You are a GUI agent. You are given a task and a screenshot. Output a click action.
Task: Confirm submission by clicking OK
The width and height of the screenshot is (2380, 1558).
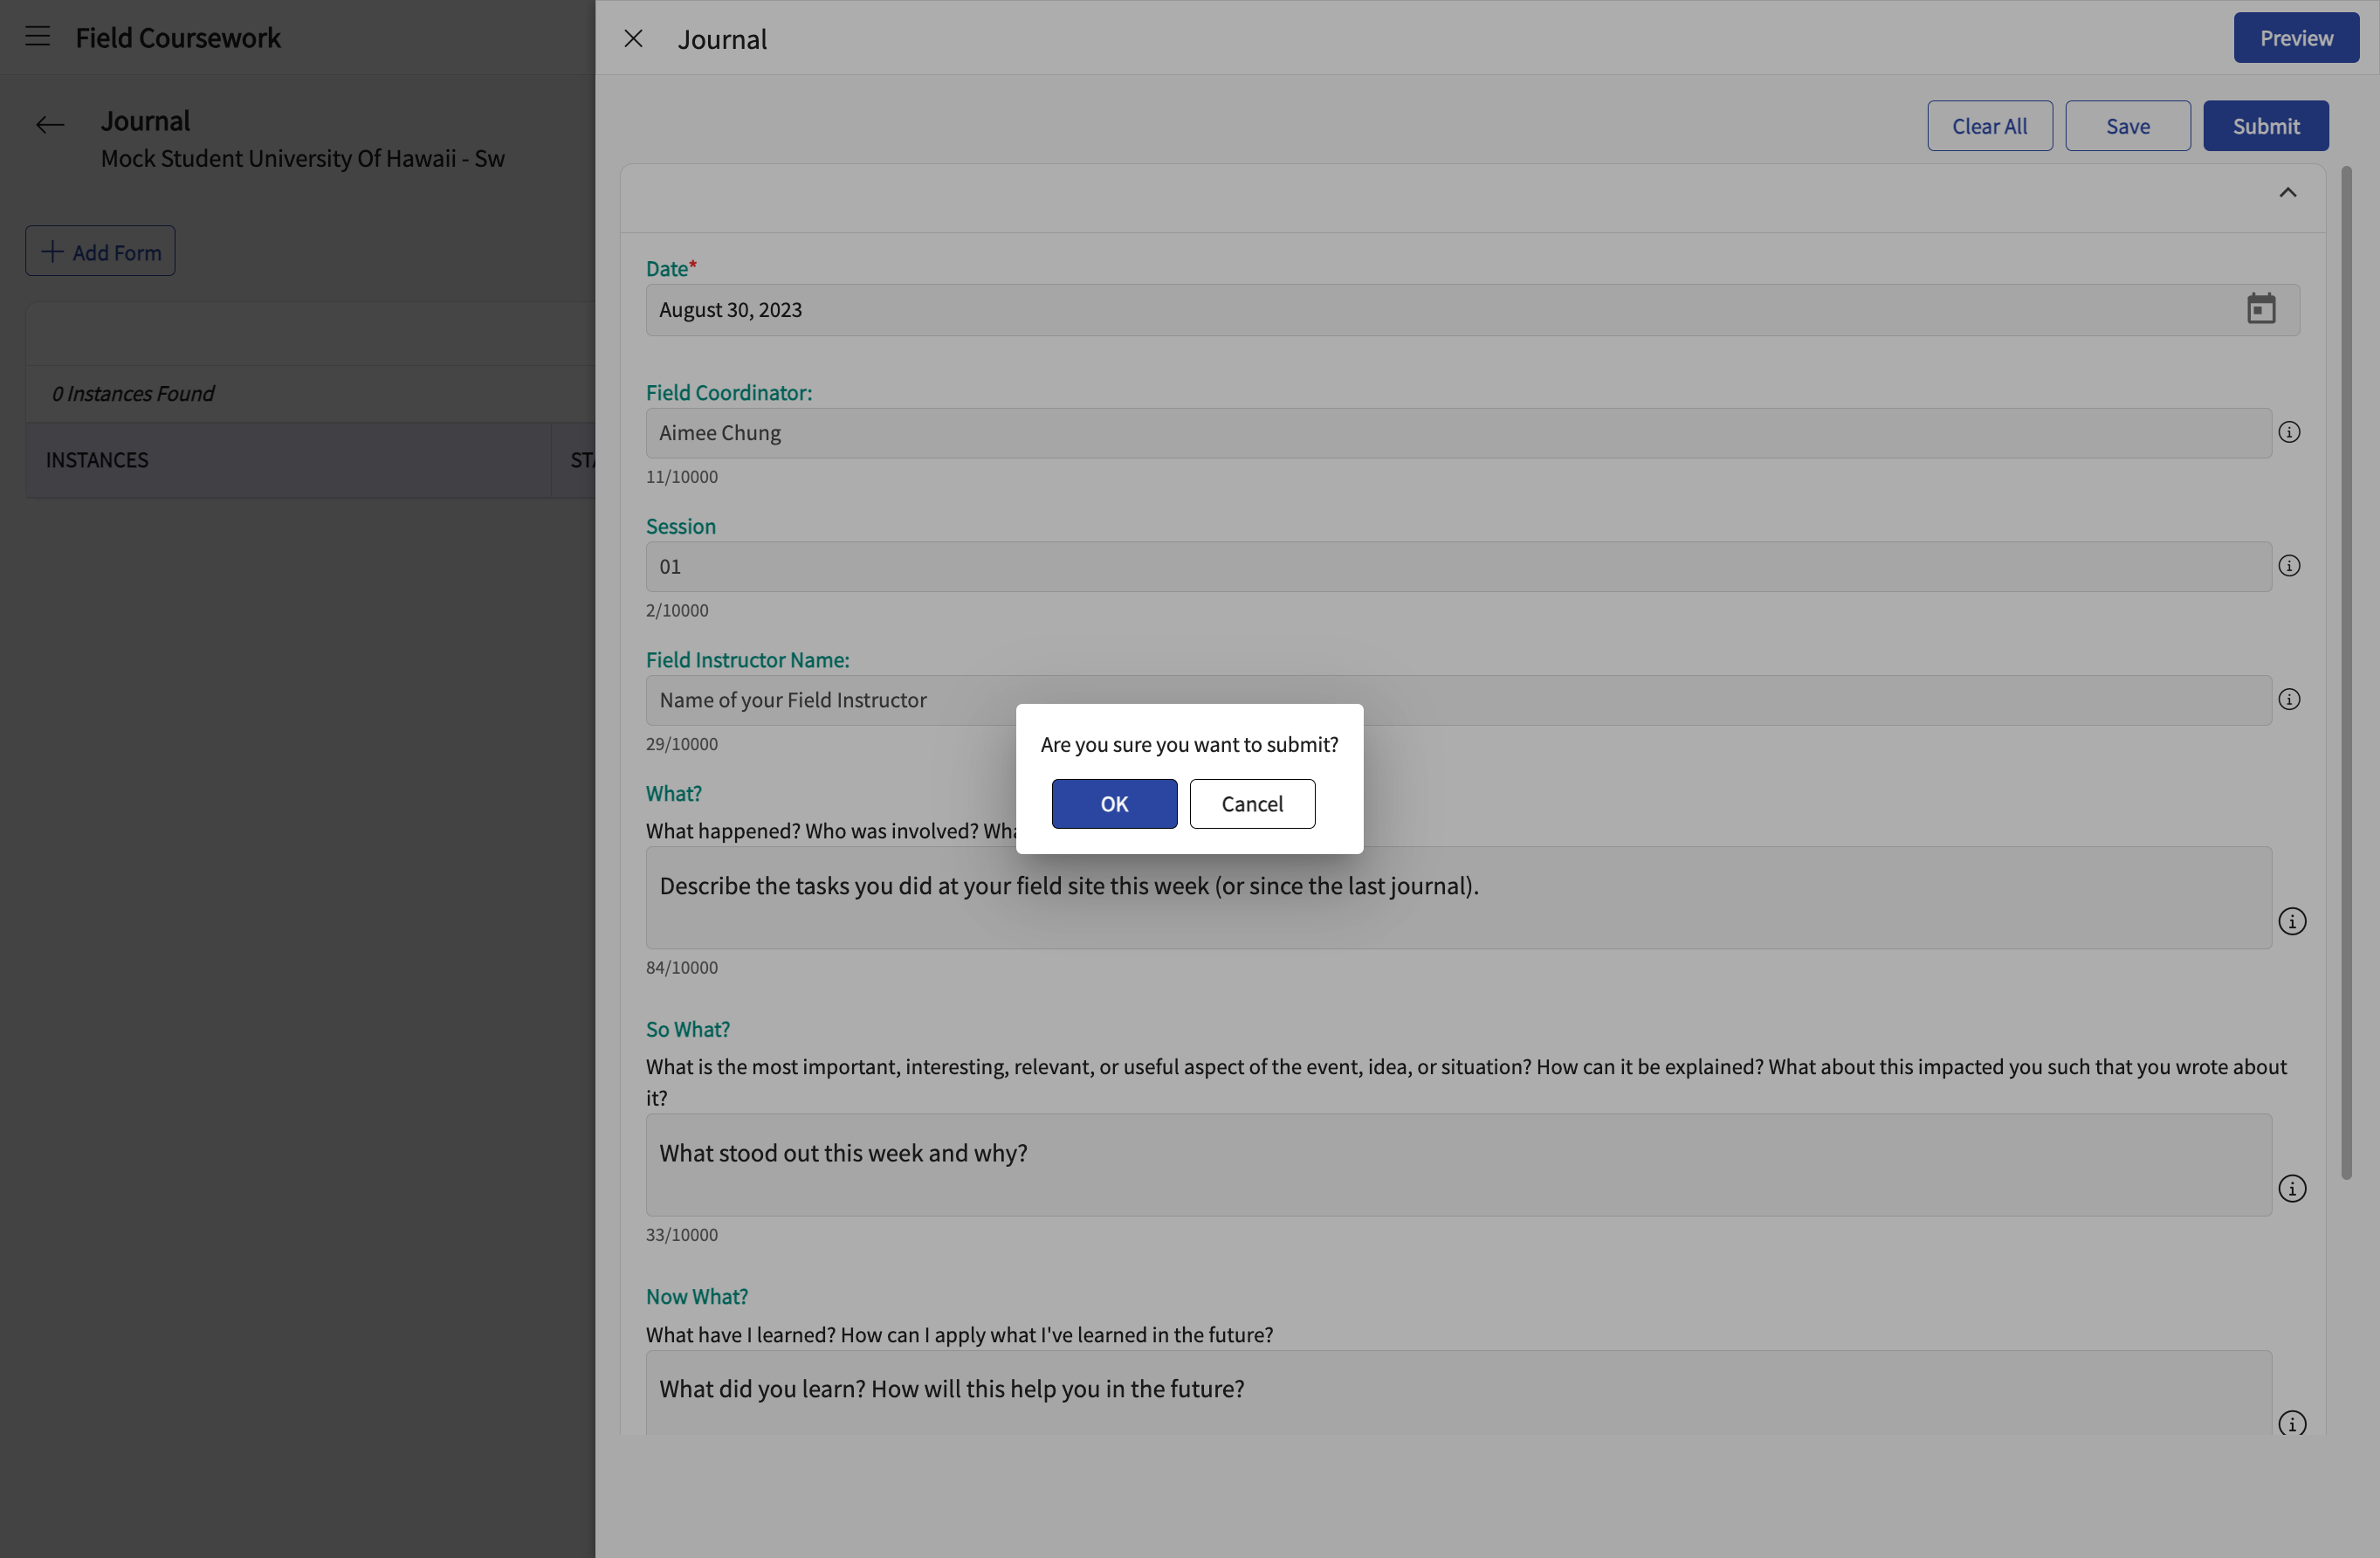(x=1114, y=804)
